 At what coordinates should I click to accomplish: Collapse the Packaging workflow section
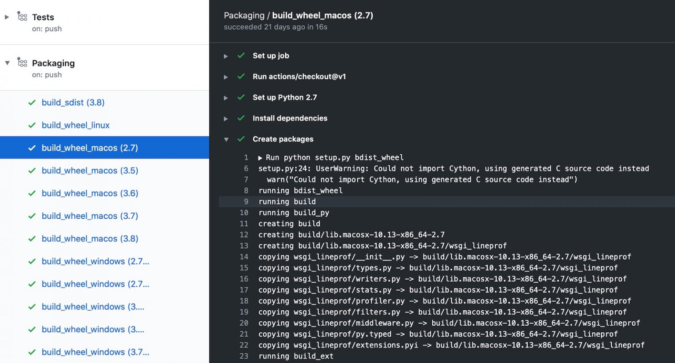pyautogui.click(x=7, y=62)
